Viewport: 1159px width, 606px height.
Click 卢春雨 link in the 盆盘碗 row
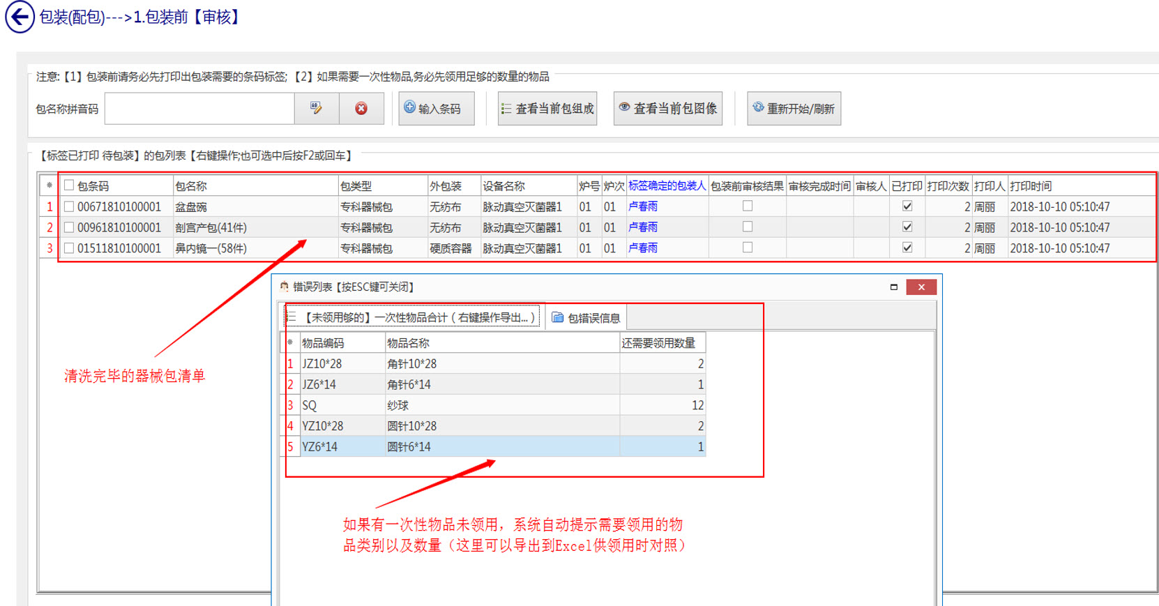pos(643,206)
